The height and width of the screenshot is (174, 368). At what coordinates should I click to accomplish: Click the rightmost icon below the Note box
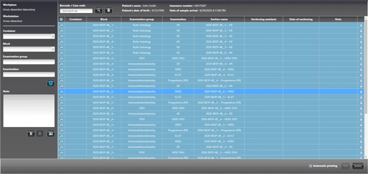[50, 134]
